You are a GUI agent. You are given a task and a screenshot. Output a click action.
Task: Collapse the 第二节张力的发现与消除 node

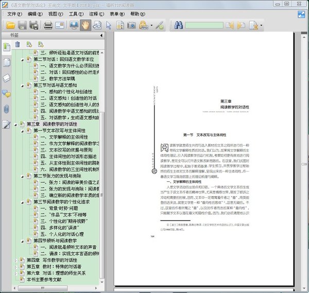click(23, 176)
